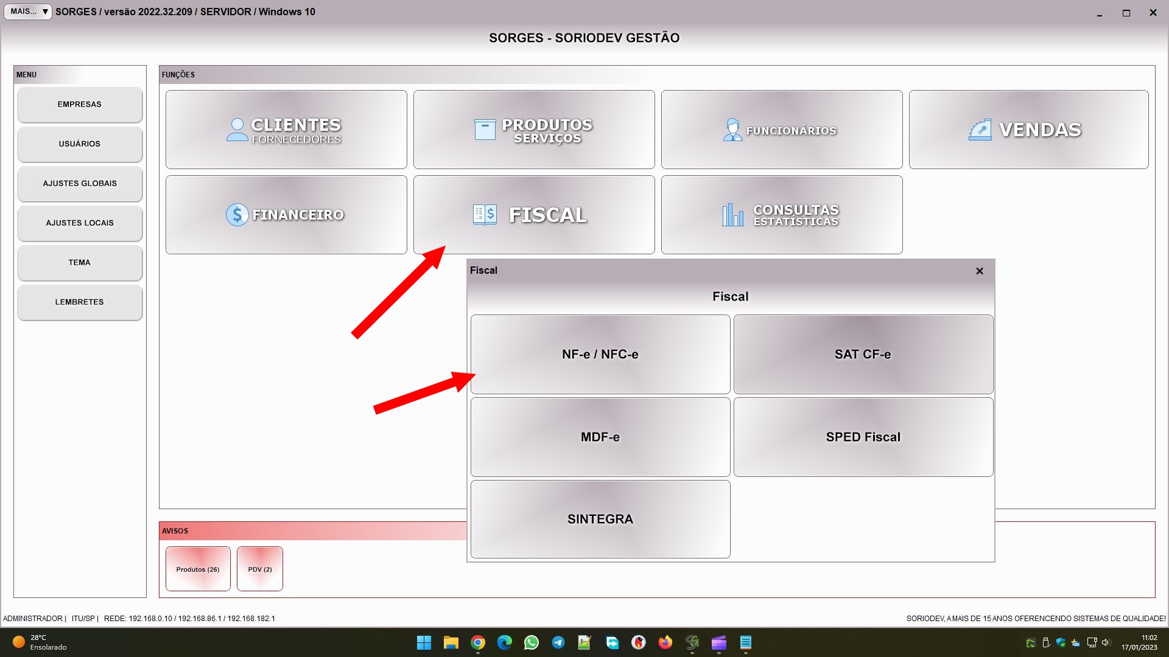Screen dimensions: 1169x657
Task: Click the volume speaker icon in system tray
Action: (1106, 642)
